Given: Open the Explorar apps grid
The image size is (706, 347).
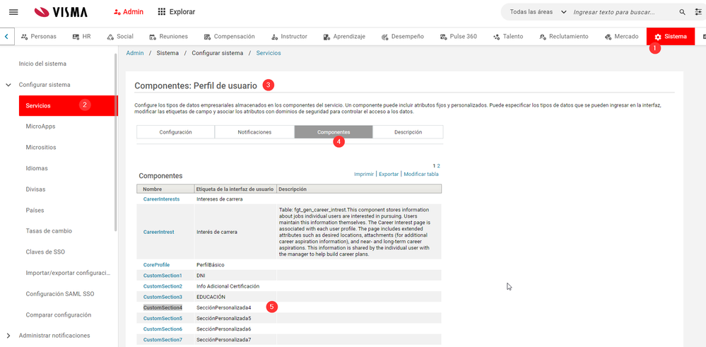Looking at the screenshot, I should coord(177,12).
